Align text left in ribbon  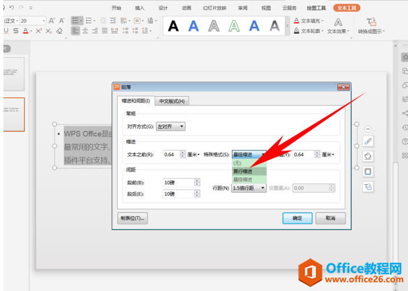[x=75, y=31]
